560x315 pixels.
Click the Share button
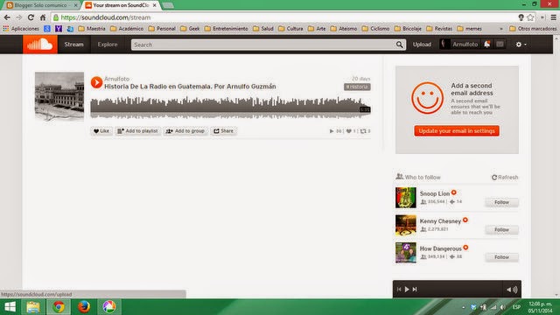click(x=224, y=131)
